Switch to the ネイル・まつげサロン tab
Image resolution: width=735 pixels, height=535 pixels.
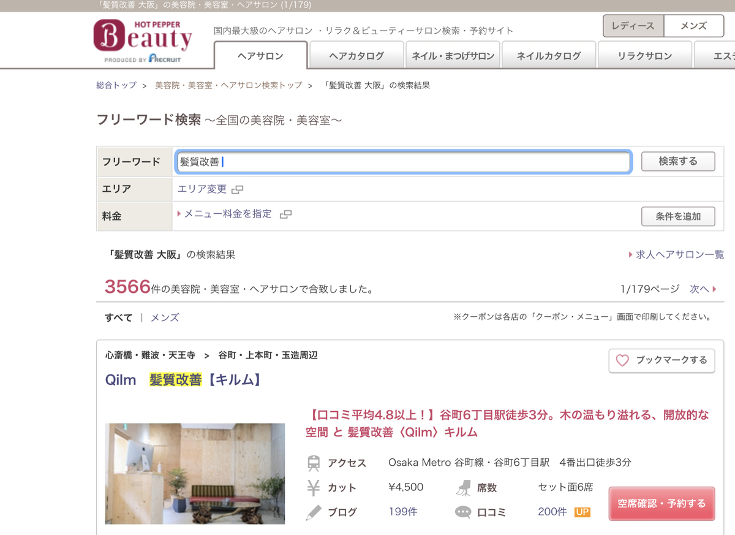pyautogui.click(x=453, y=55)
